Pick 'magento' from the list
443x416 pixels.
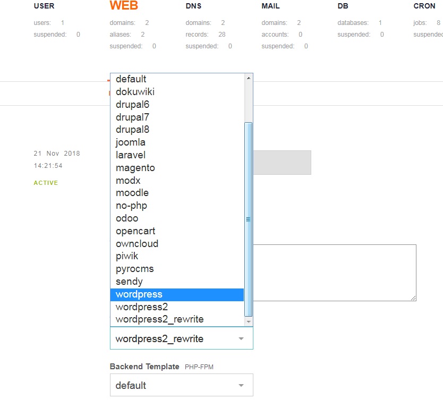tap(177, 167)
